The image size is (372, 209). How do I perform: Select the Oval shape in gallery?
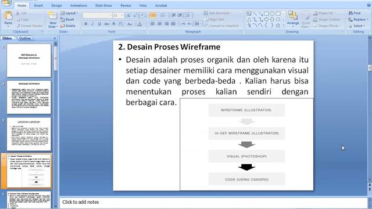(272, 13)
